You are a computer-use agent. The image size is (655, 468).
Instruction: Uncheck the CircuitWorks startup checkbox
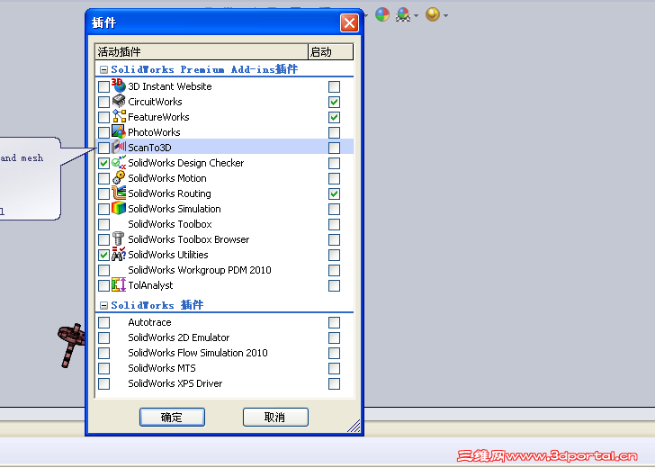[x=334, y=102]
